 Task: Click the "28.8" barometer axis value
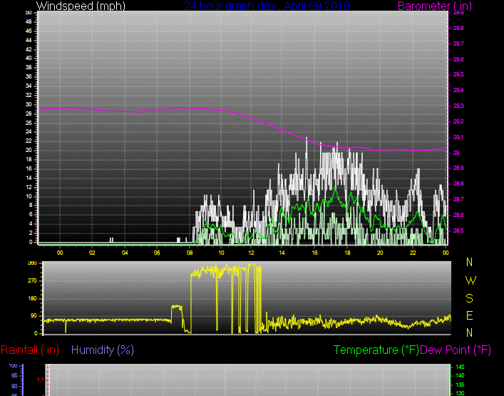458,183
